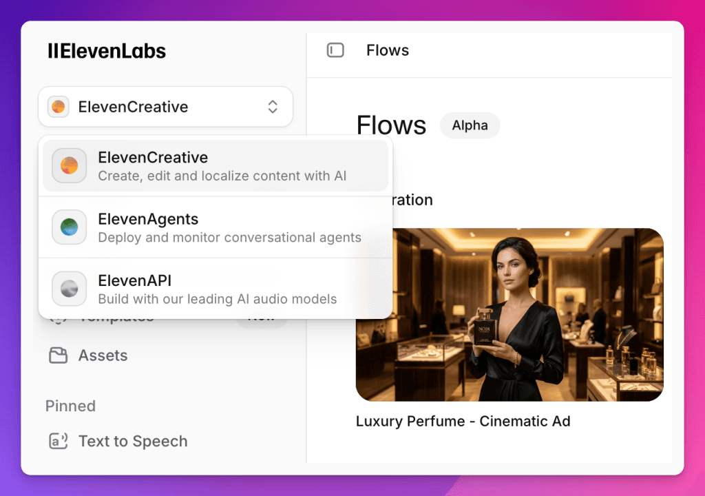Click the large Flows page heading
The height and width of the screenshot is (496, 705).
coord(391,125)
